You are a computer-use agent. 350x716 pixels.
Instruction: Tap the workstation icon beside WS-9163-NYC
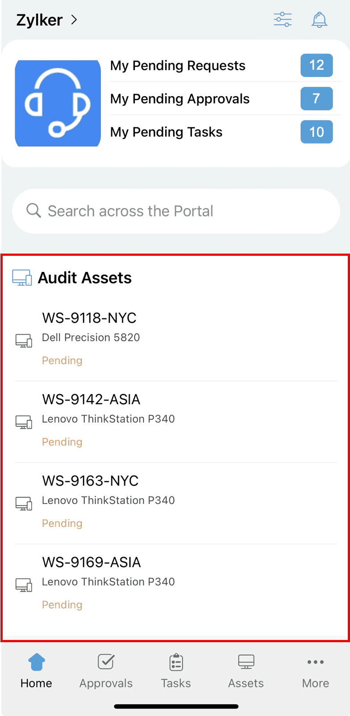24,504
